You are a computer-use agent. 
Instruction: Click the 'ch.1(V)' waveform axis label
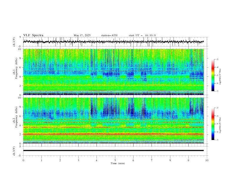(14, 42)
